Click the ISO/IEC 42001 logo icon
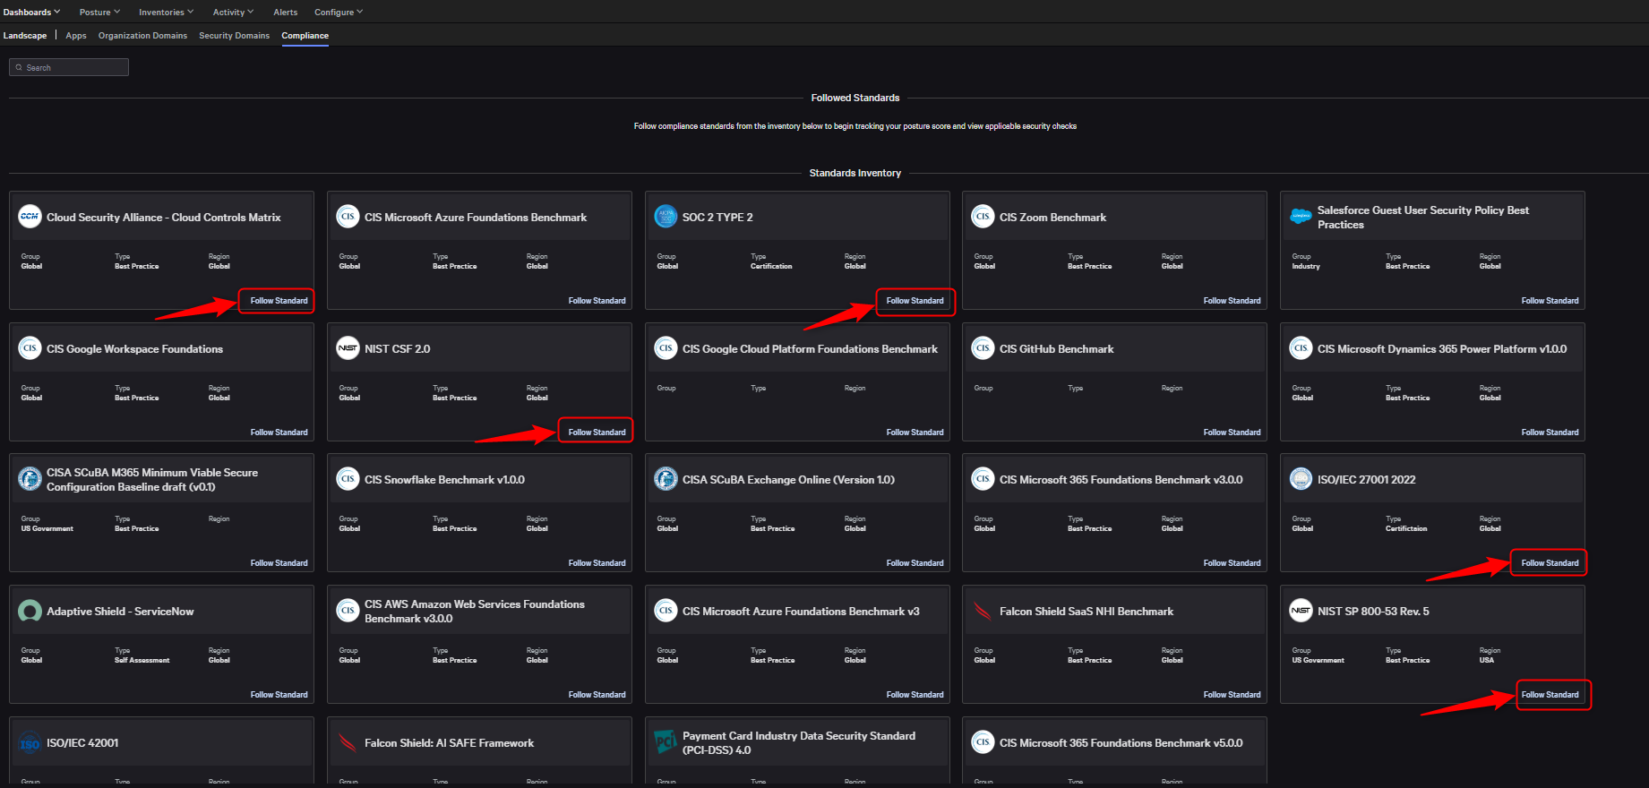Viewport: 1649px width, 788px height. tap(30, 742)
